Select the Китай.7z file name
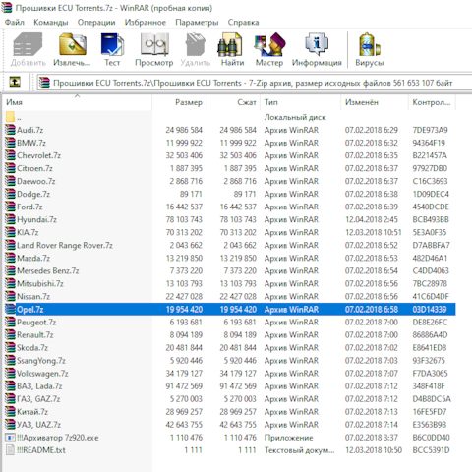This screenshot has height=472, width=472. coord(32,411)
